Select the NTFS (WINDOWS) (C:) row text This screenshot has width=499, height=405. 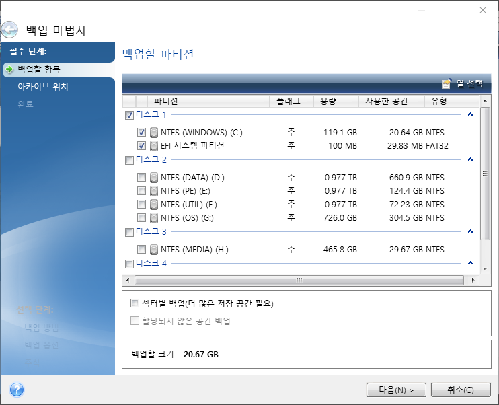[x=202, y=132]
